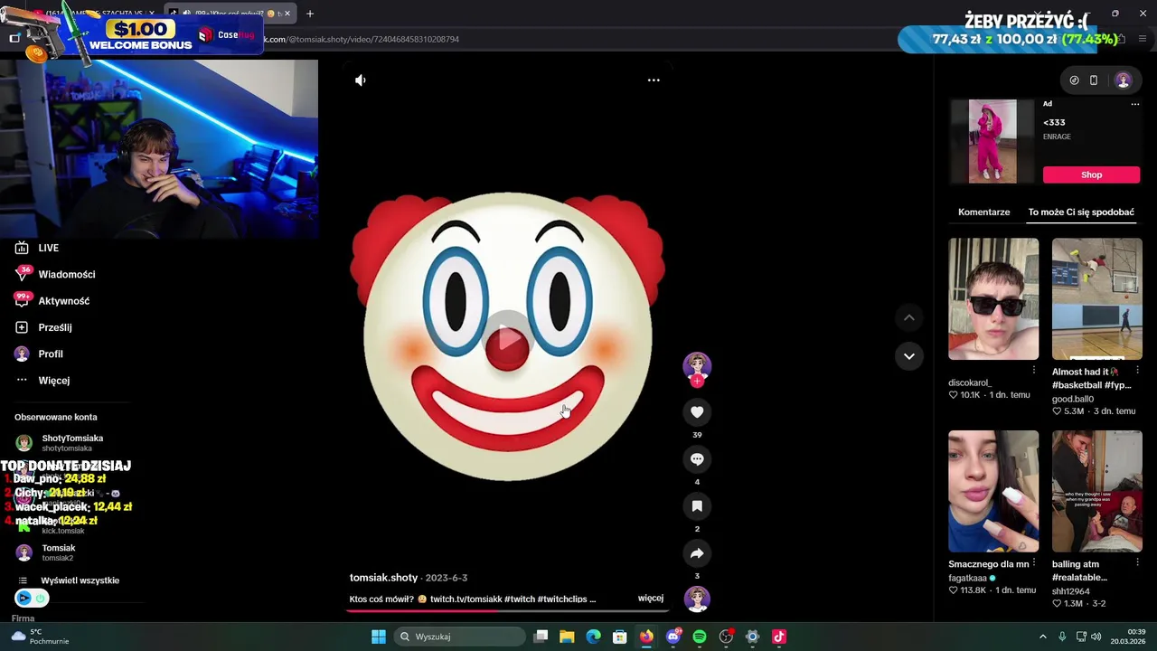This screenshot has height=651, width=1157.
Task: Expand description by clicking więcej
Action: (x=651, y=599)
